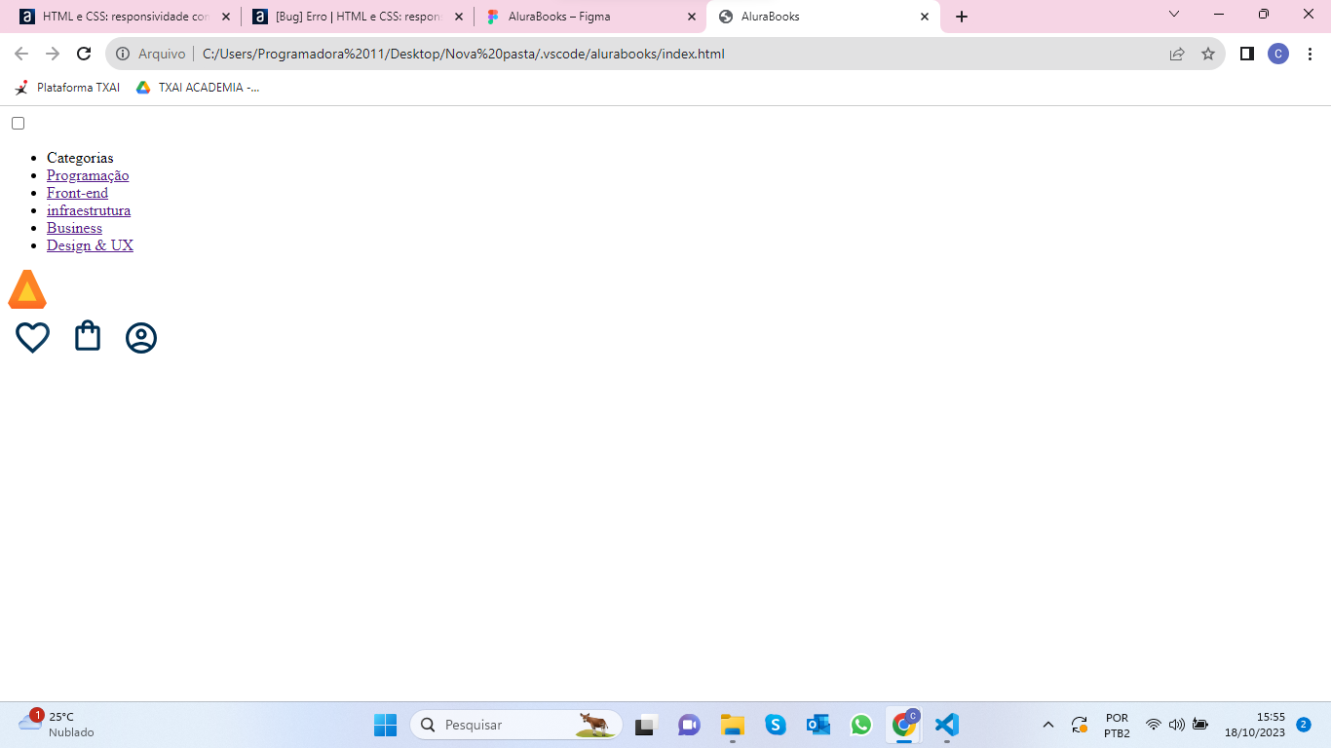Image resolution: width=1331 pixels, height=748 pixels.
Task: Open Outlook from the taskbar
Action: [x=818, y=725]
